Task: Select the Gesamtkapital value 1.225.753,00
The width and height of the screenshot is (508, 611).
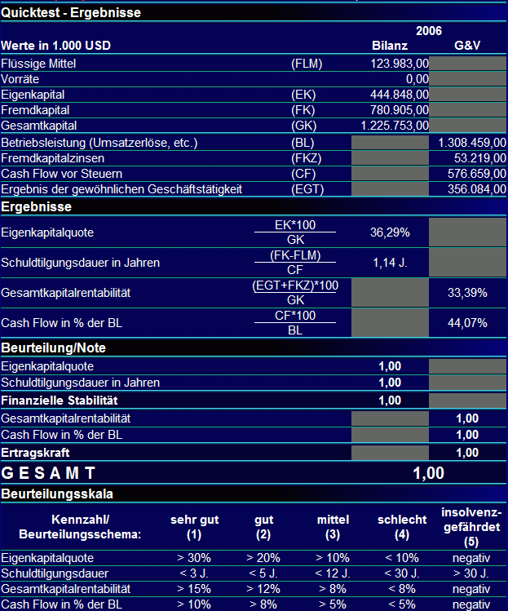Action: coord(395,126)
